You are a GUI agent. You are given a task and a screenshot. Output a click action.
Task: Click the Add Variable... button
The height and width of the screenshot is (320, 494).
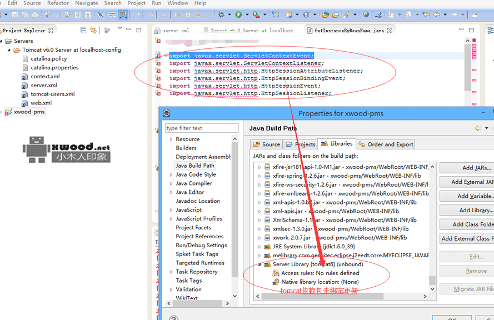pos(467,196)
